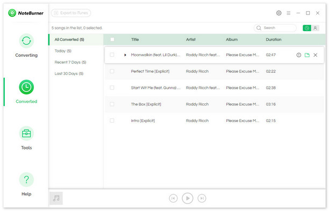Check the Moonwalkin song checkbox
Viewport: 329px width, 211px height.
click(x=112, y=55)
